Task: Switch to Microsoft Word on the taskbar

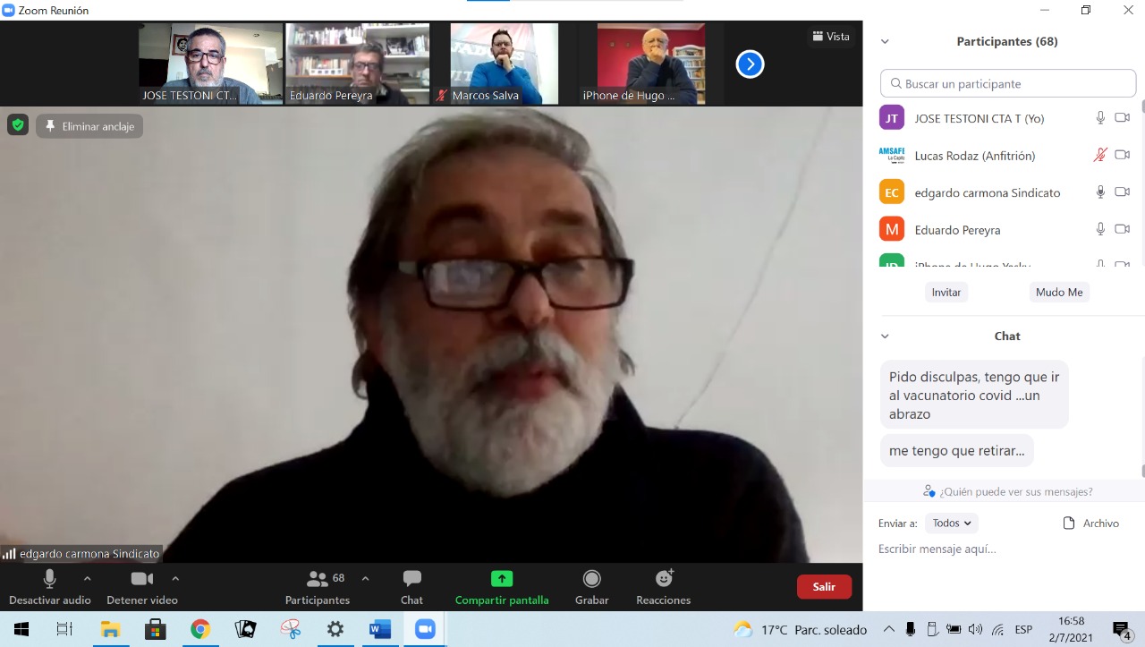Action: click(379, 629)
